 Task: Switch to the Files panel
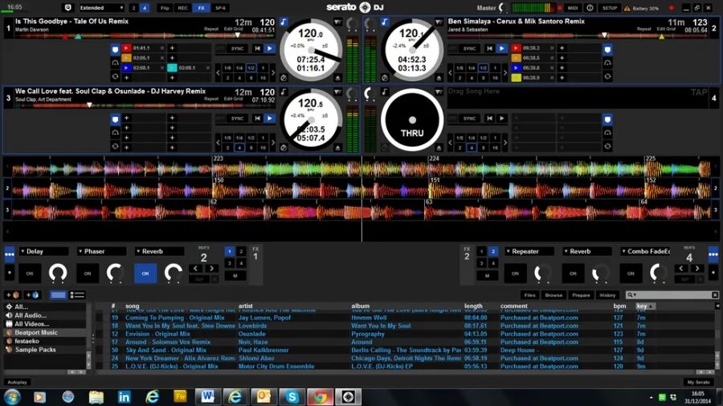point(530,295)
